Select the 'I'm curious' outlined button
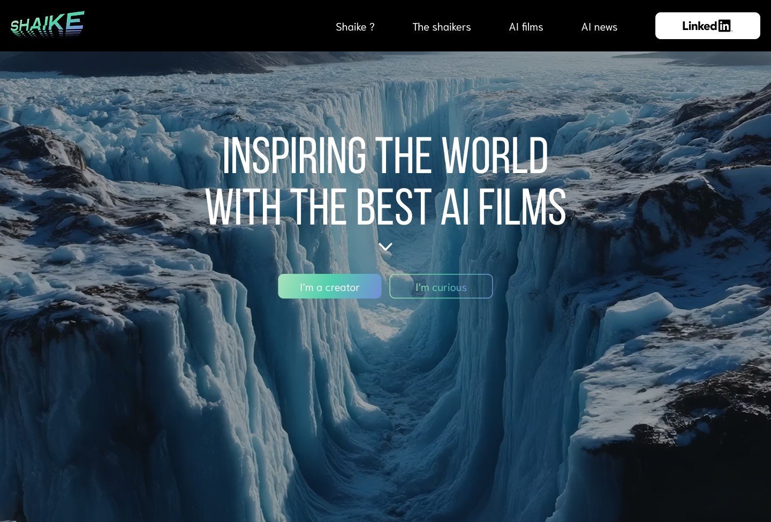This screenshot has height=522, width=771. (441, 286)
